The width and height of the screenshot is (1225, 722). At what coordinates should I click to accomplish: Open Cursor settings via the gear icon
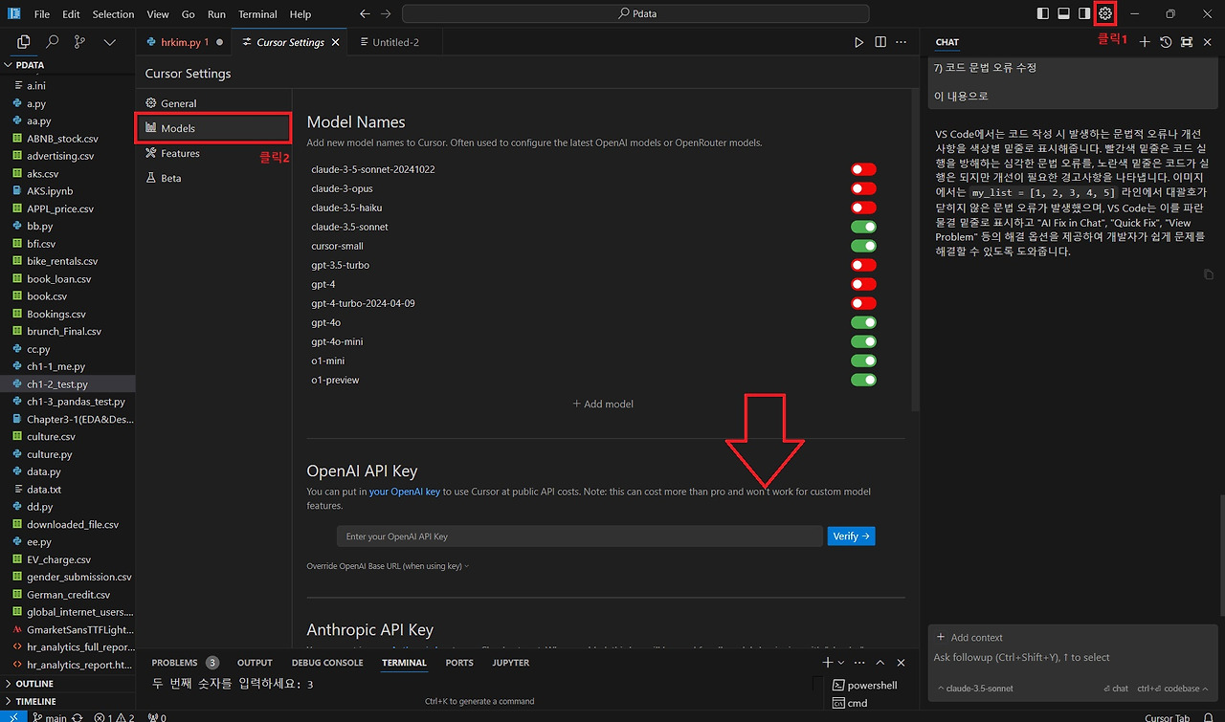[x=1105, y=13]
